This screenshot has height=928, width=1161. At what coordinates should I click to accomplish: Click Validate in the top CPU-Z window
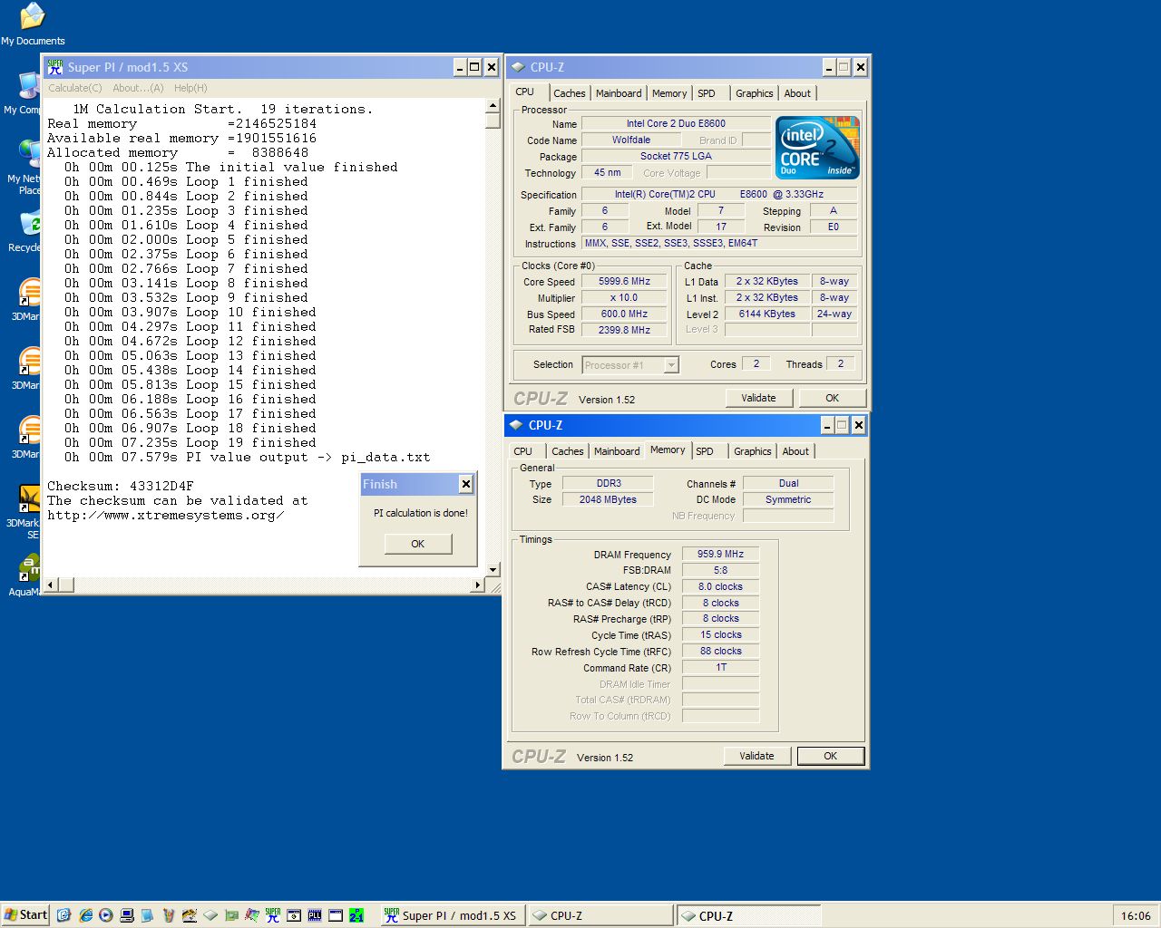pos(759,398)
